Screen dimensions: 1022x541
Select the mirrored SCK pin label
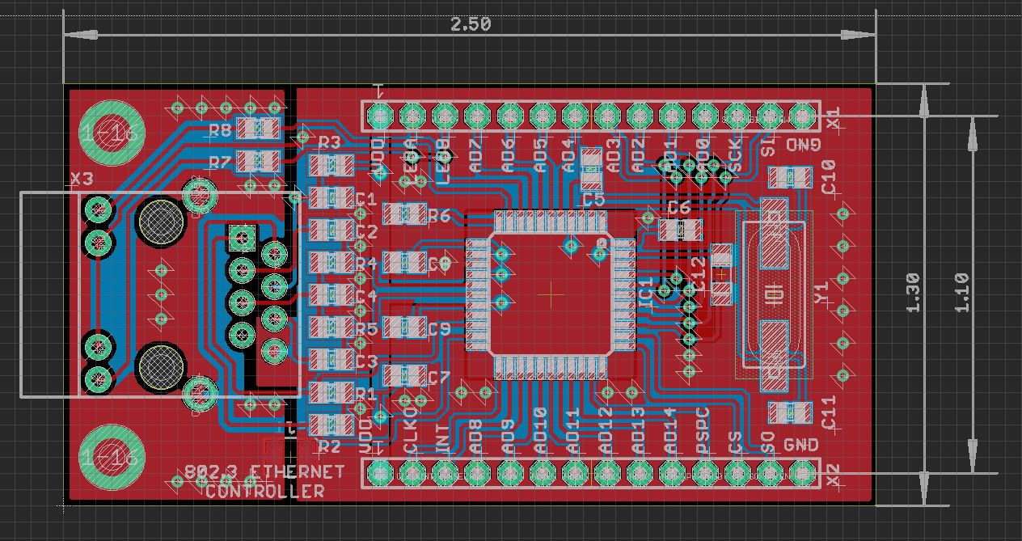click(734, 155)
